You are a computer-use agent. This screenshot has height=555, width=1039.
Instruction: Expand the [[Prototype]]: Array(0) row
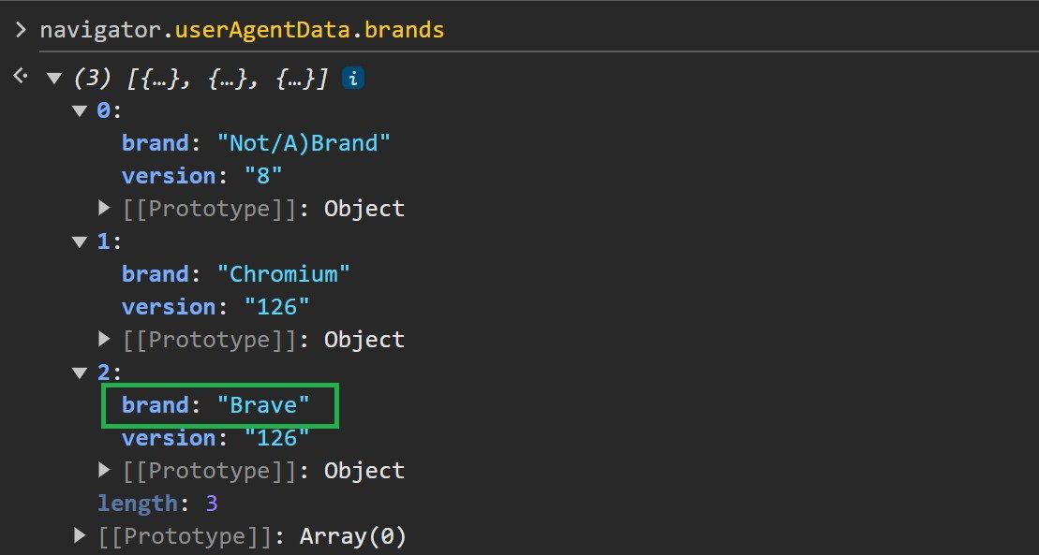[x=80, y=535]
